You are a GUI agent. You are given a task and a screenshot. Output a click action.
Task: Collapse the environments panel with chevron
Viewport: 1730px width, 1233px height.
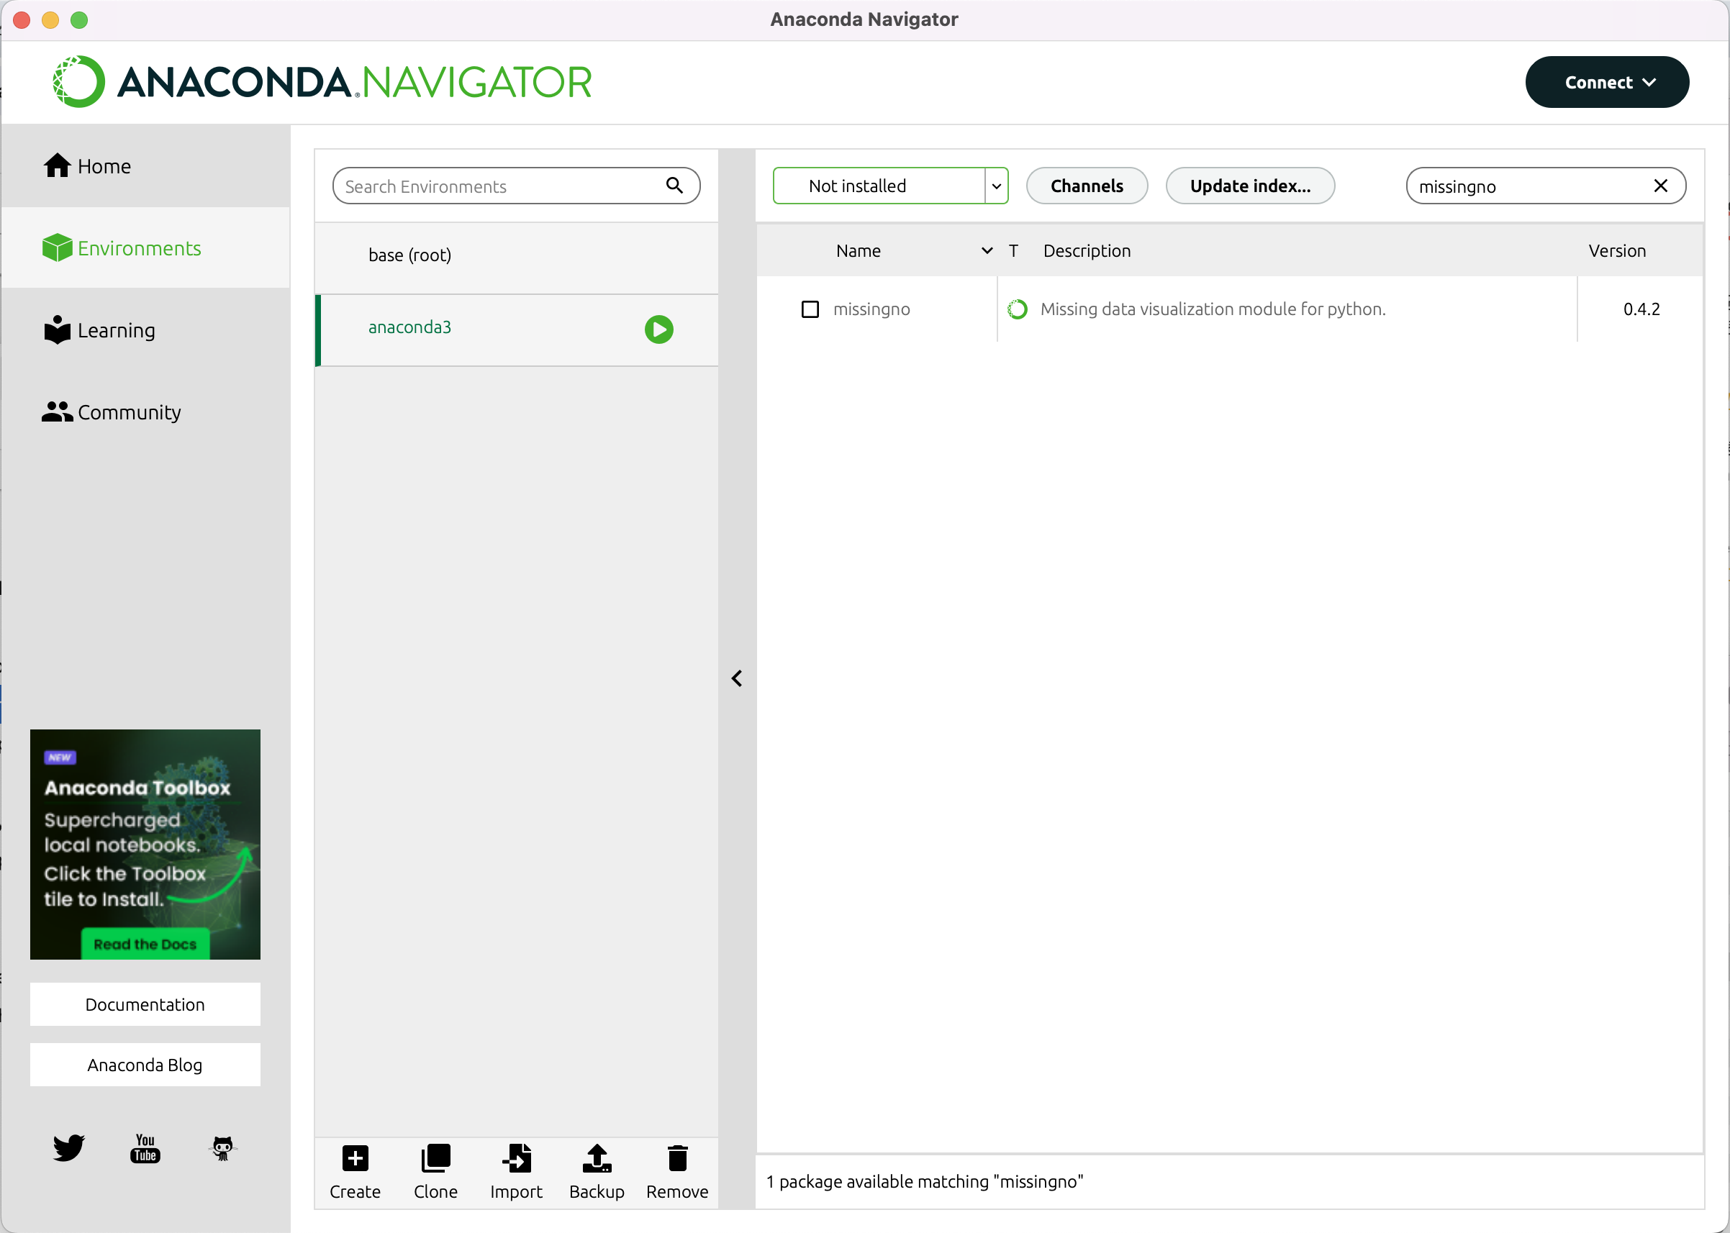click(737, 678)
